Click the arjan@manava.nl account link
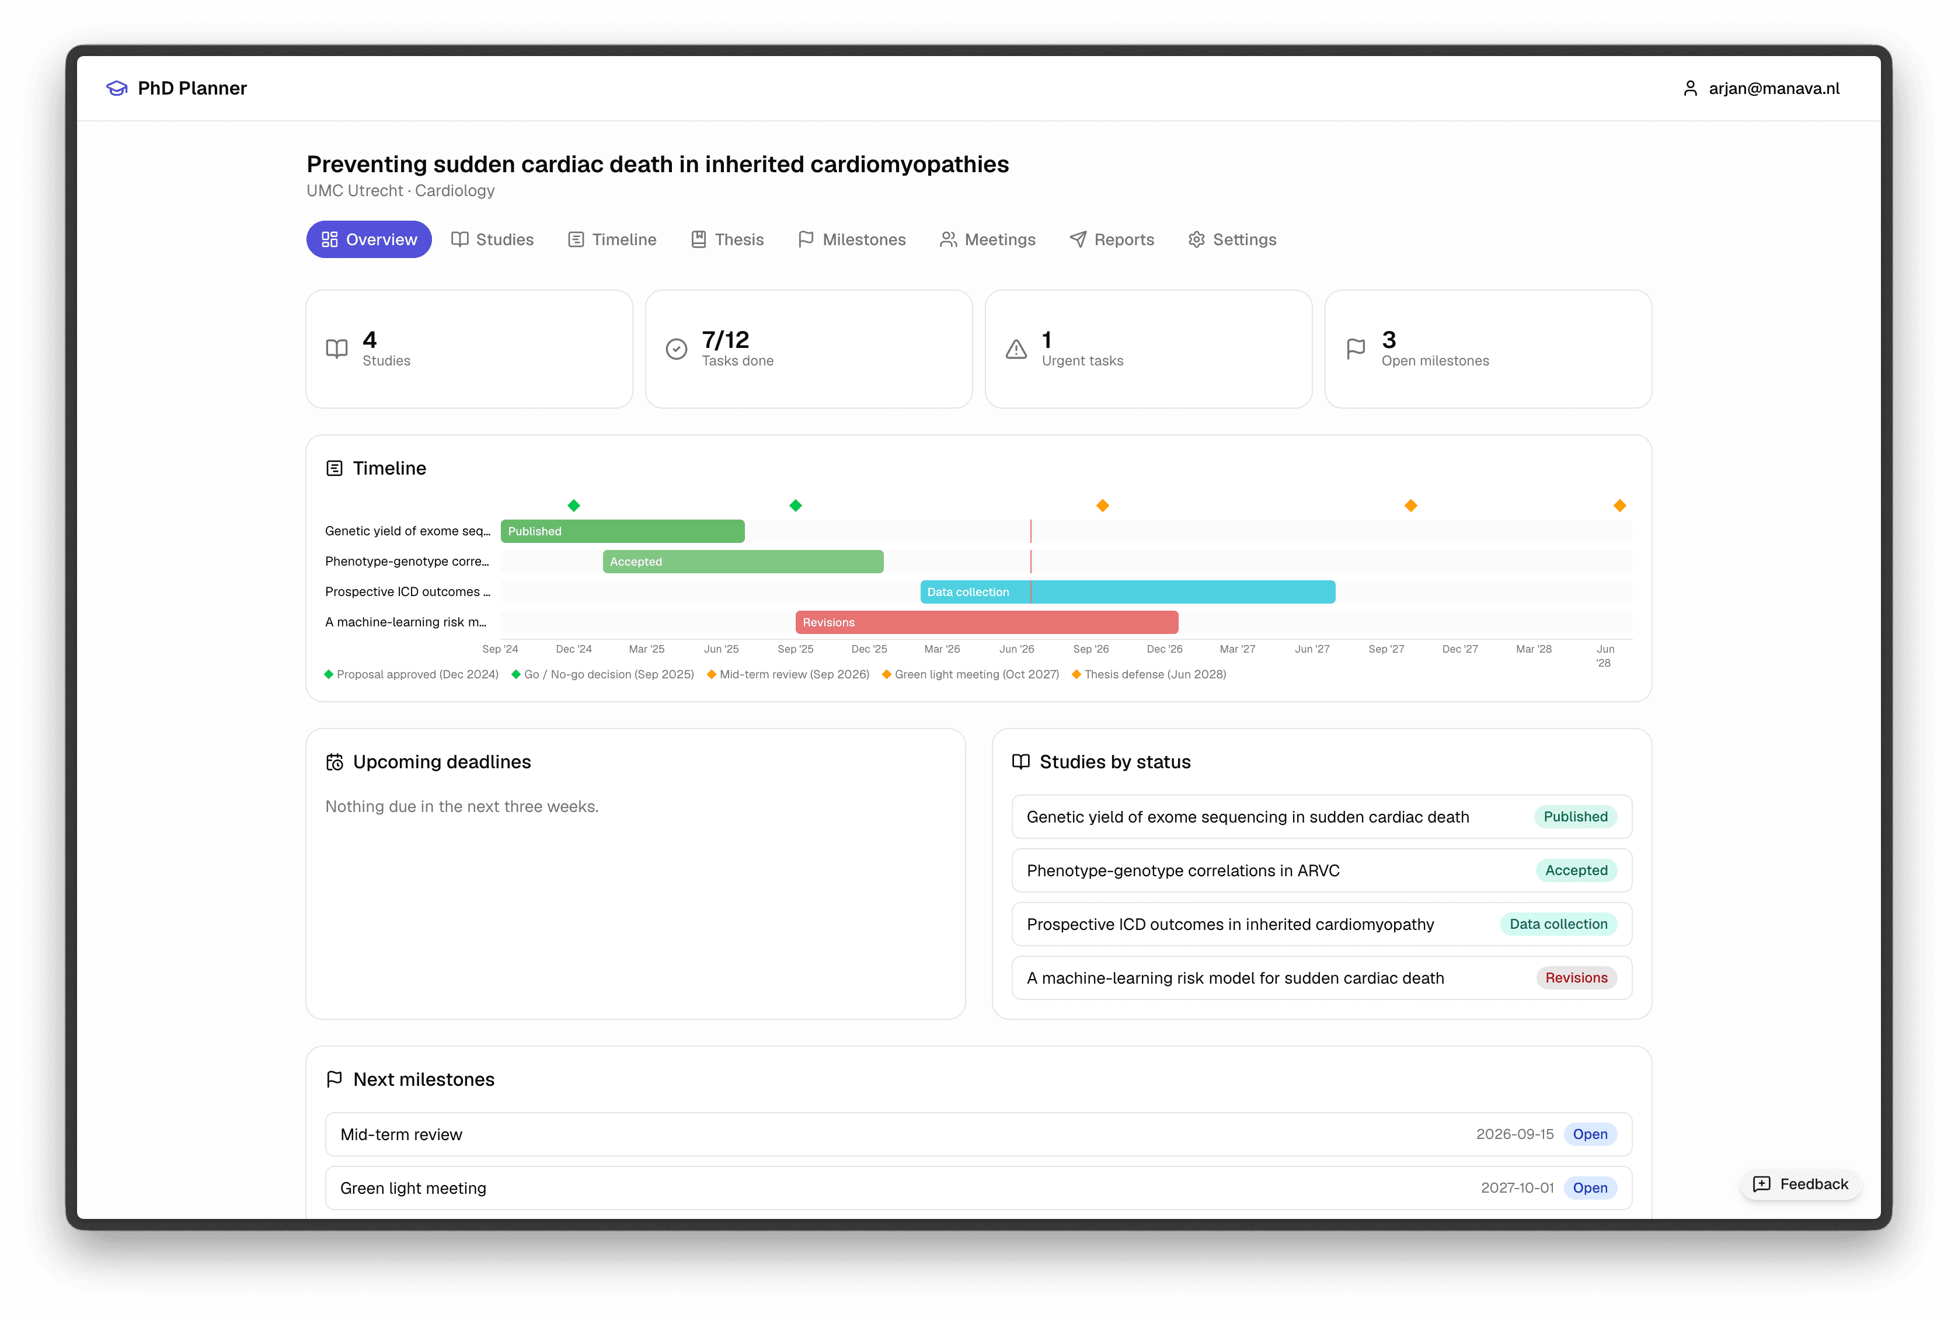The height and width of the screenshot is (1317, 1958). tap(1761, 88)
